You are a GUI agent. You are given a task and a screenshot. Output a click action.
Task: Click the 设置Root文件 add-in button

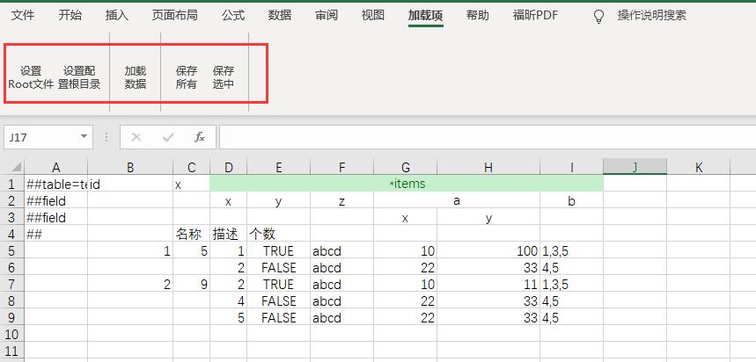(x=31, y=77)
